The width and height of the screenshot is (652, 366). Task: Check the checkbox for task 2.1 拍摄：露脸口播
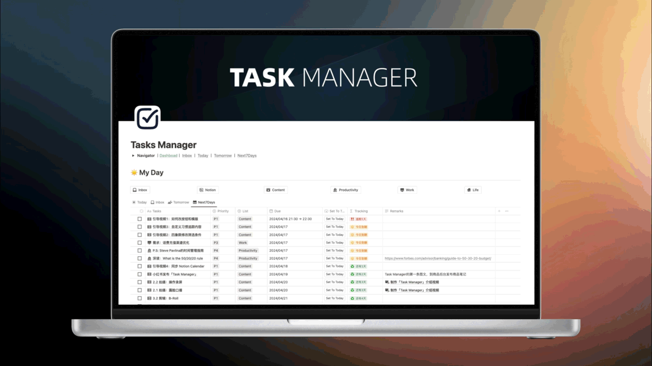click(139, 289)
